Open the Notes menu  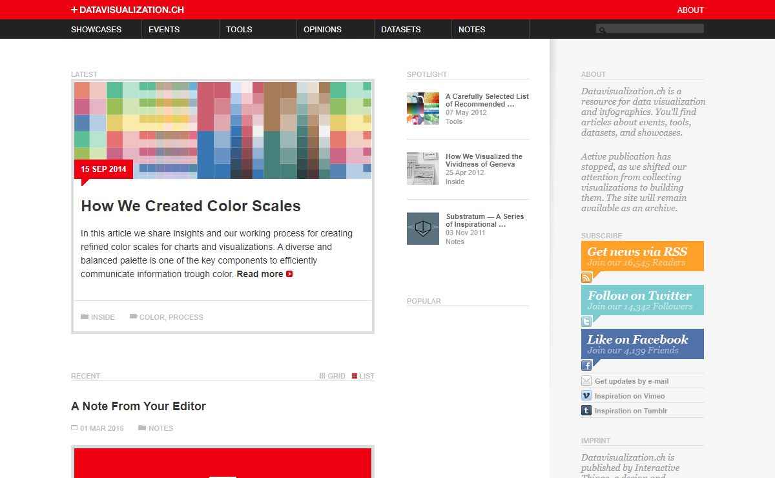[x=471, y=29]
